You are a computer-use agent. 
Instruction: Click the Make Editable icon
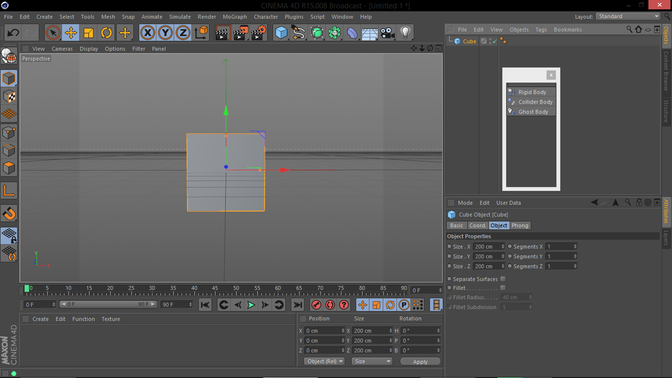[9, 57]
